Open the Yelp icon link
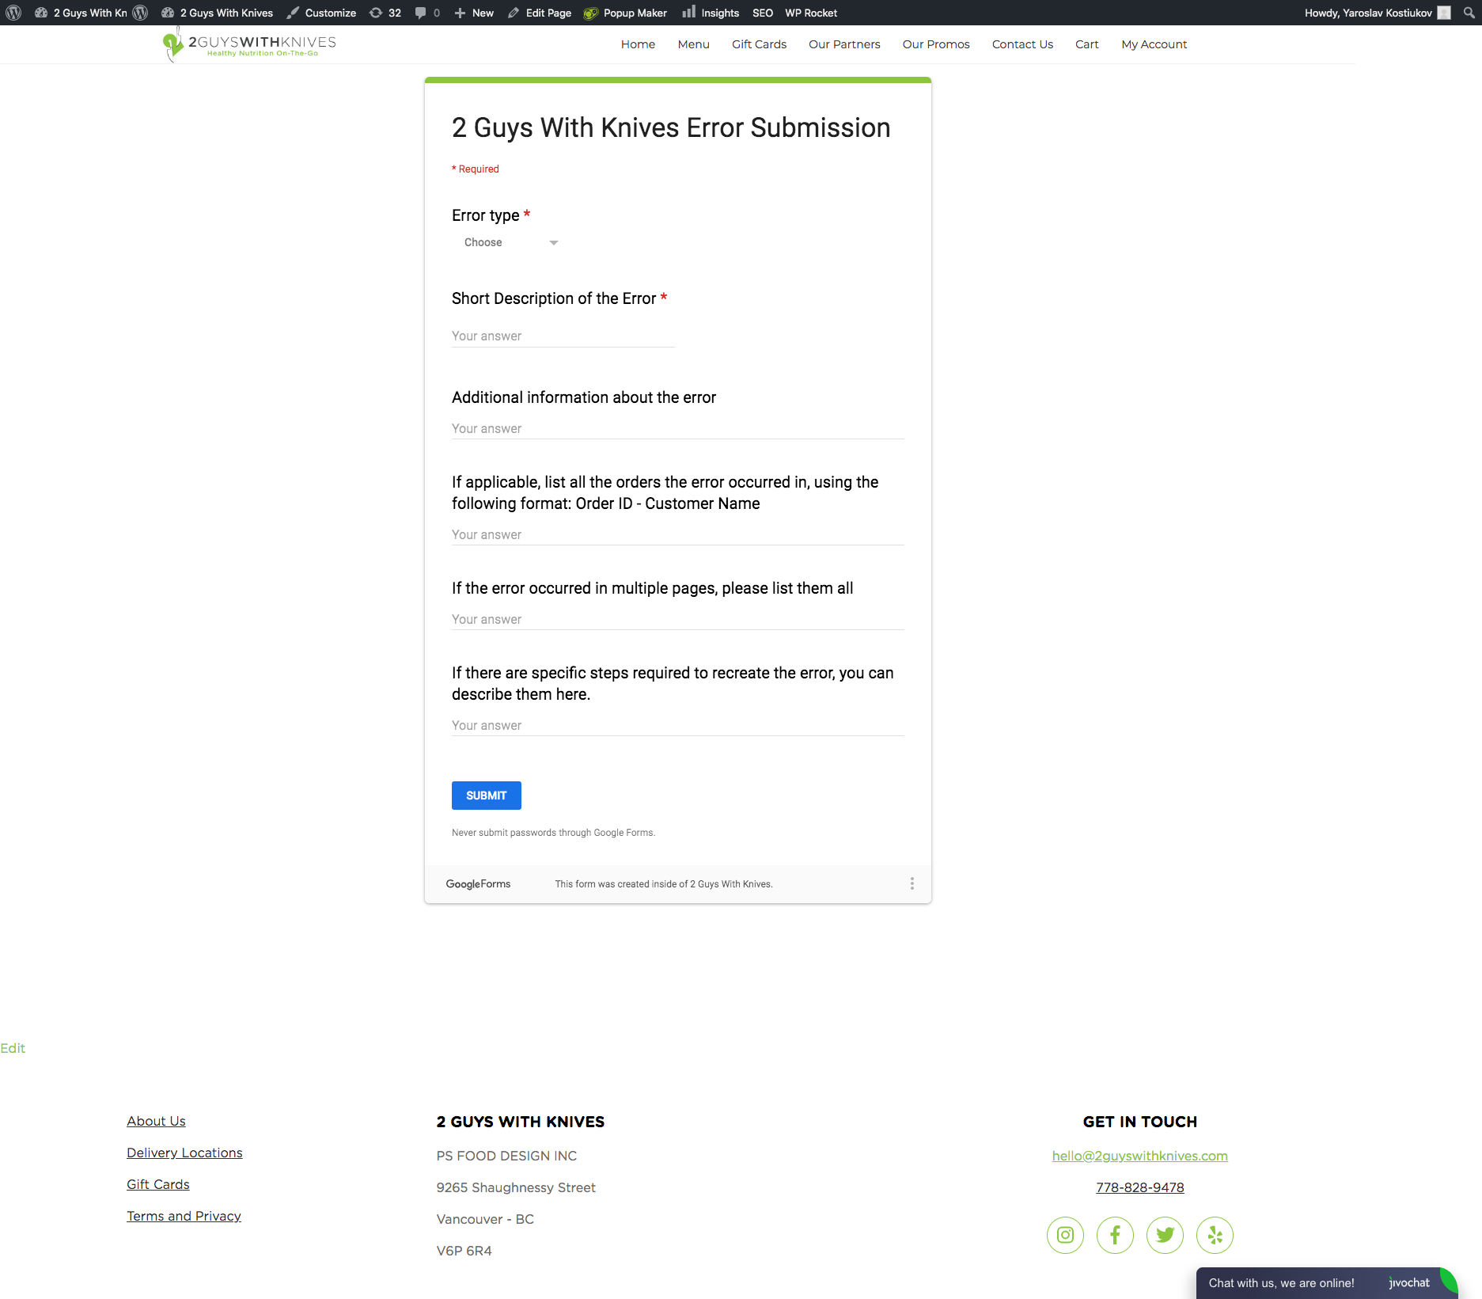Screen dimensions: 1482x1299 (x=1215, y=1235)
